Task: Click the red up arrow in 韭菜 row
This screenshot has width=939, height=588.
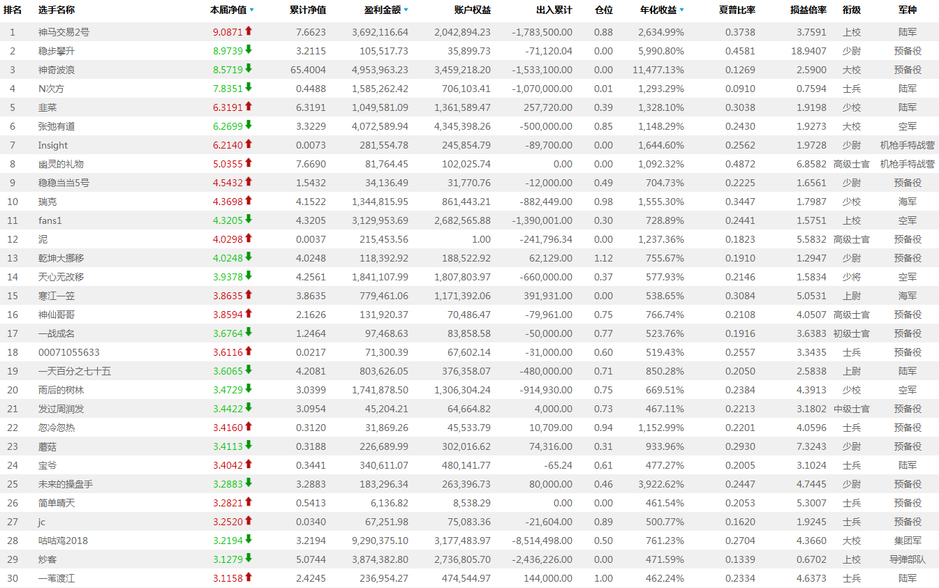Action: pos(249,106)
